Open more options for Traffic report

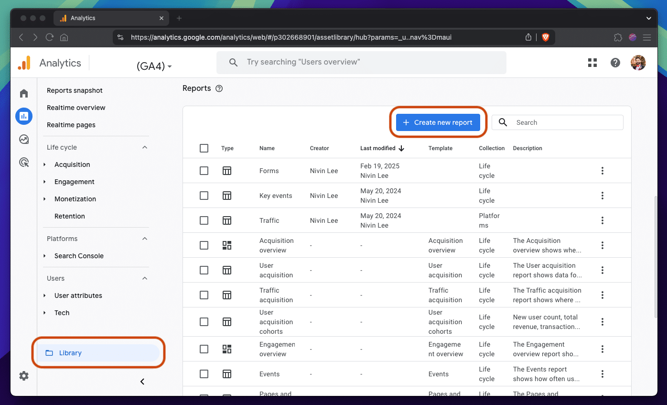[x=602, y=220]
